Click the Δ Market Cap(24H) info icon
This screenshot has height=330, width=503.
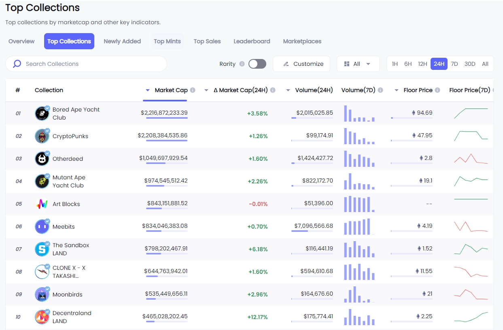click(273, 90)
